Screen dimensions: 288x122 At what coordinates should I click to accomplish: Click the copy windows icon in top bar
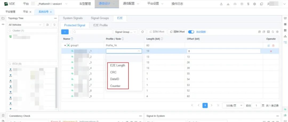point(261,4)
